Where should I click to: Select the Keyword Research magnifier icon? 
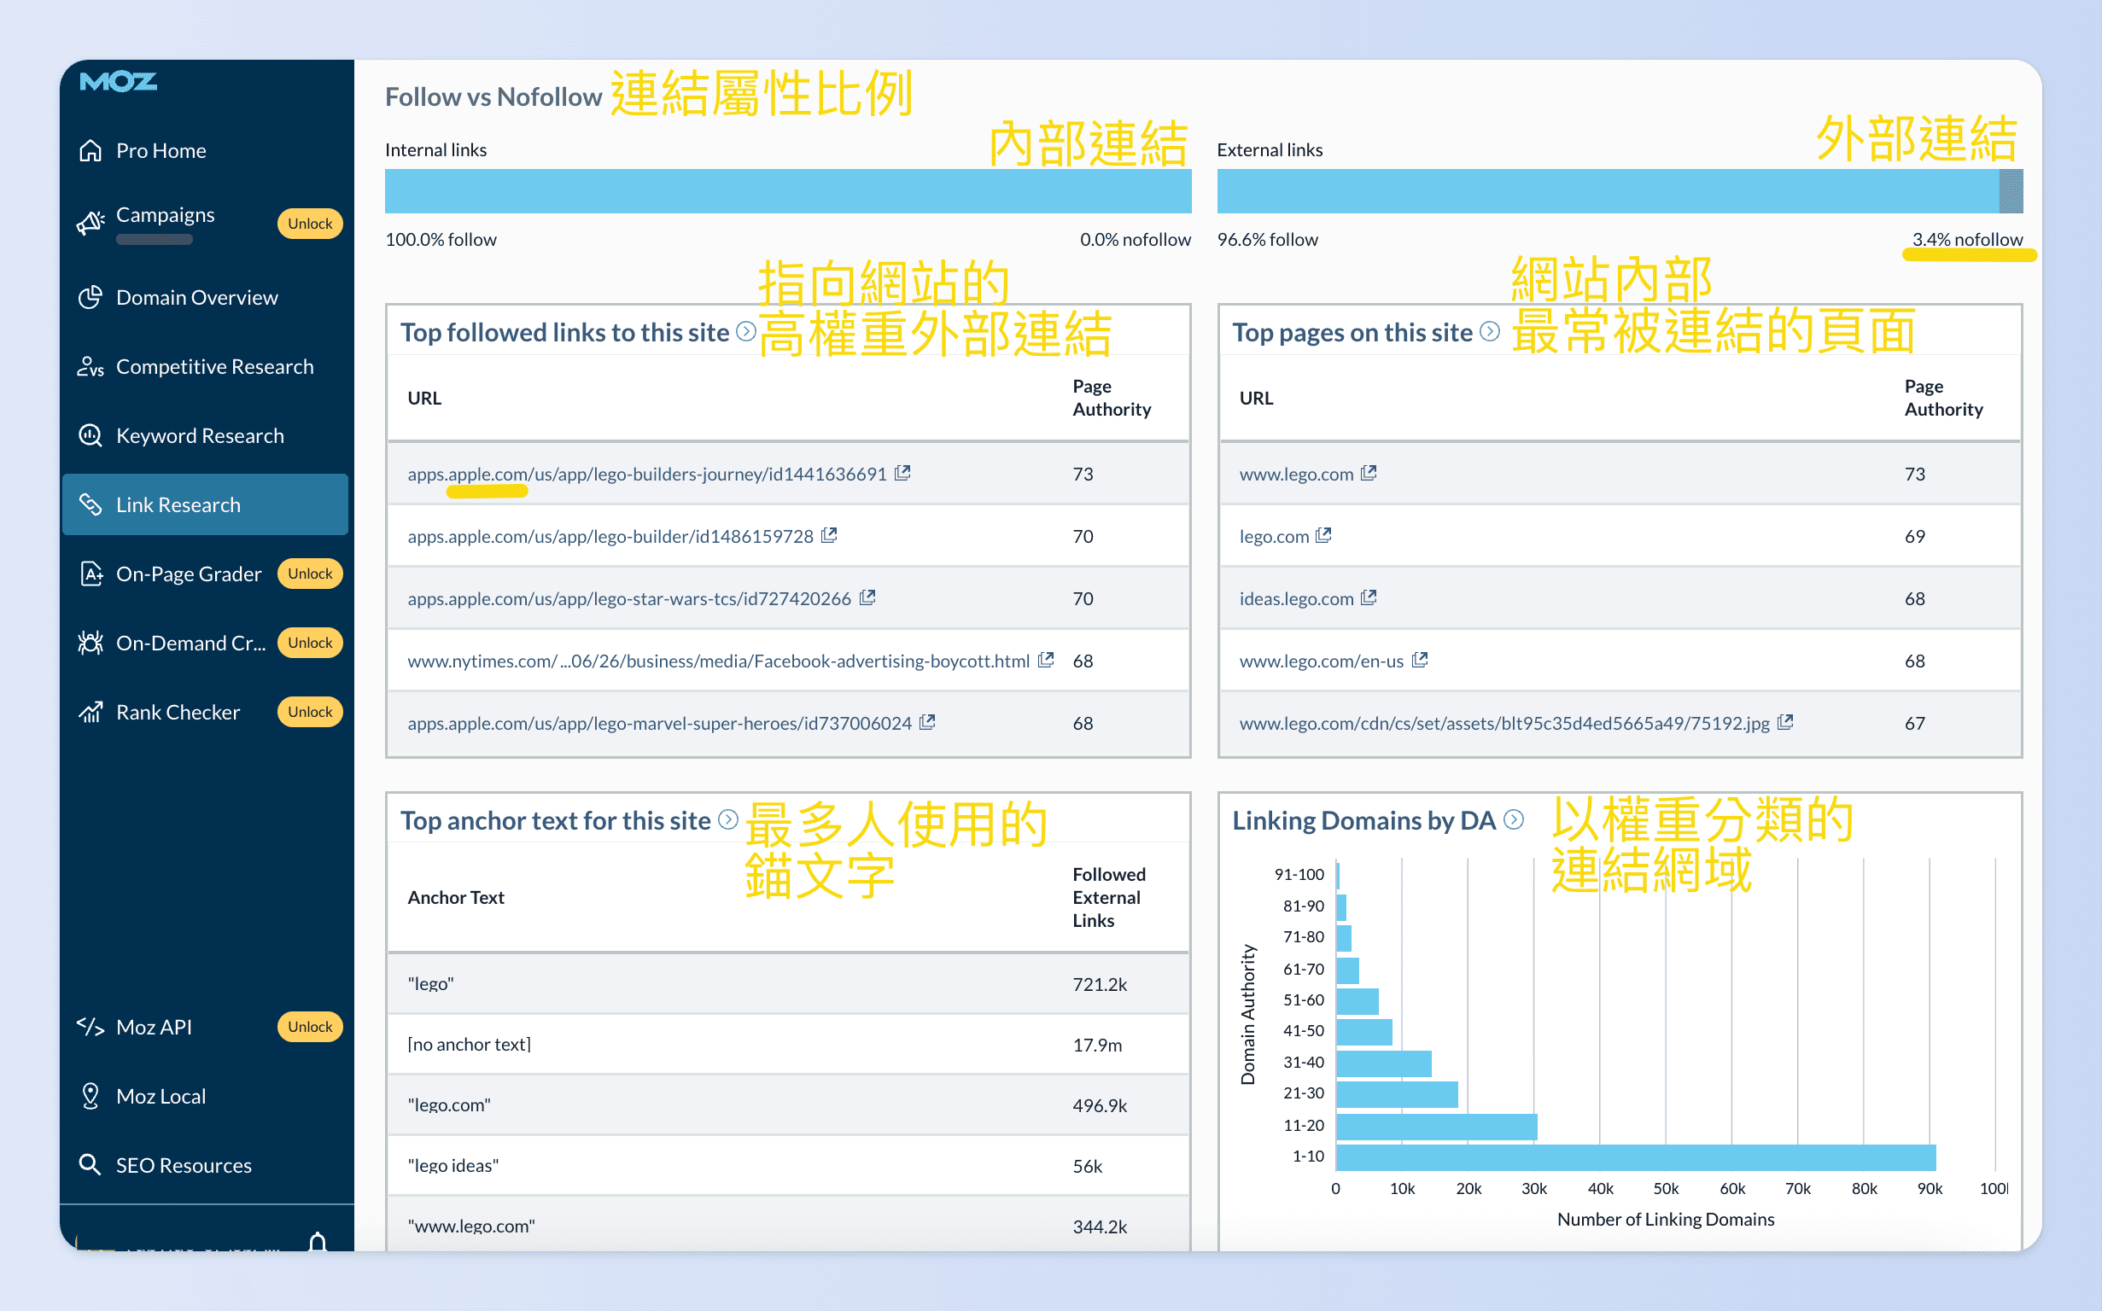point(91,435)
